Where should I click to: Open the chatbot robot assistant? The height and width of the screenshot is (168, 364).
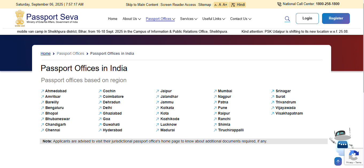(341, 142)
